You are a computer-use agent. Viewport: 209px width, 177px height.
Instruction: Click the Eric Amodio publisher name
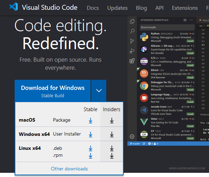tap(157, 53)
